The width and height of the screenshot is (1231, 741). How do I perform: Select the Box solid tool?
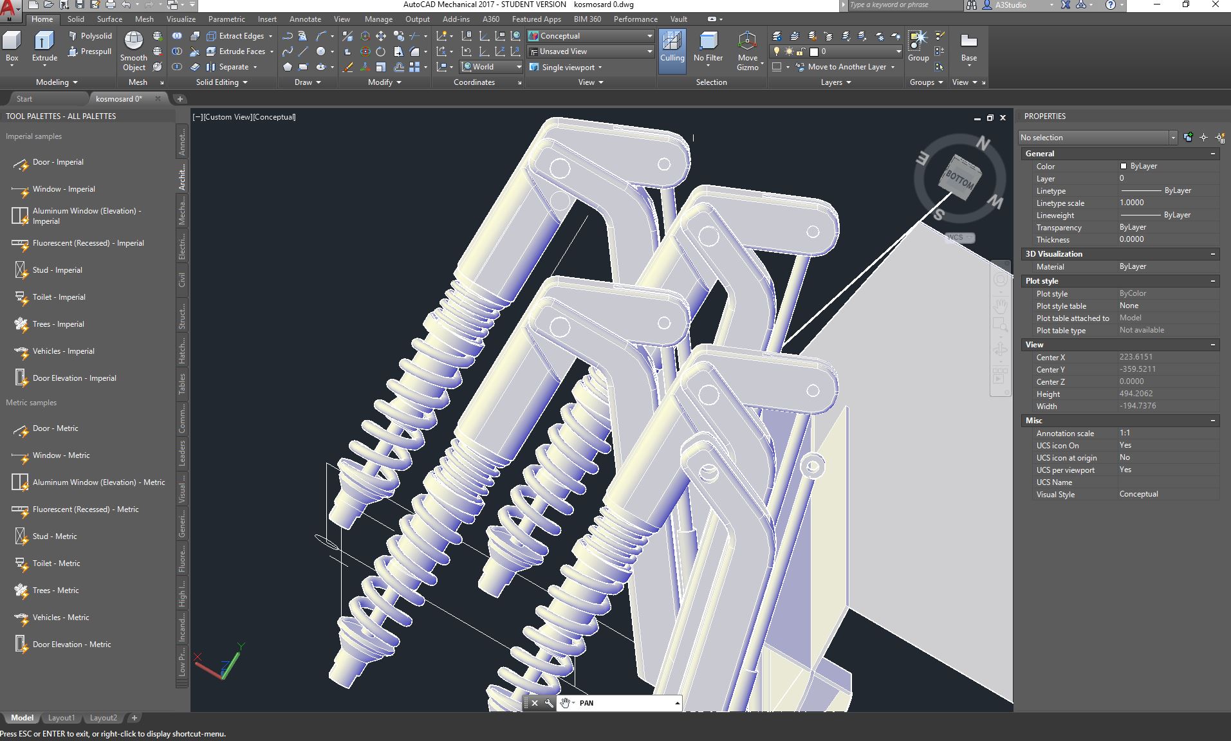tap(12, 48)
